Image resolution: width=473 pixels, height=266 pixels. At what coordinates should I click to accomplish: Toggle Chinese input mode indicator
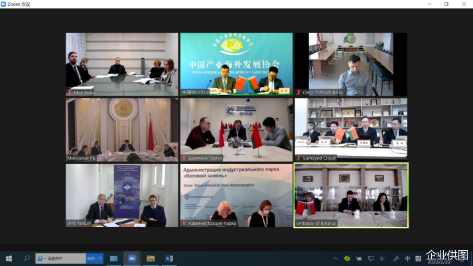407,258
